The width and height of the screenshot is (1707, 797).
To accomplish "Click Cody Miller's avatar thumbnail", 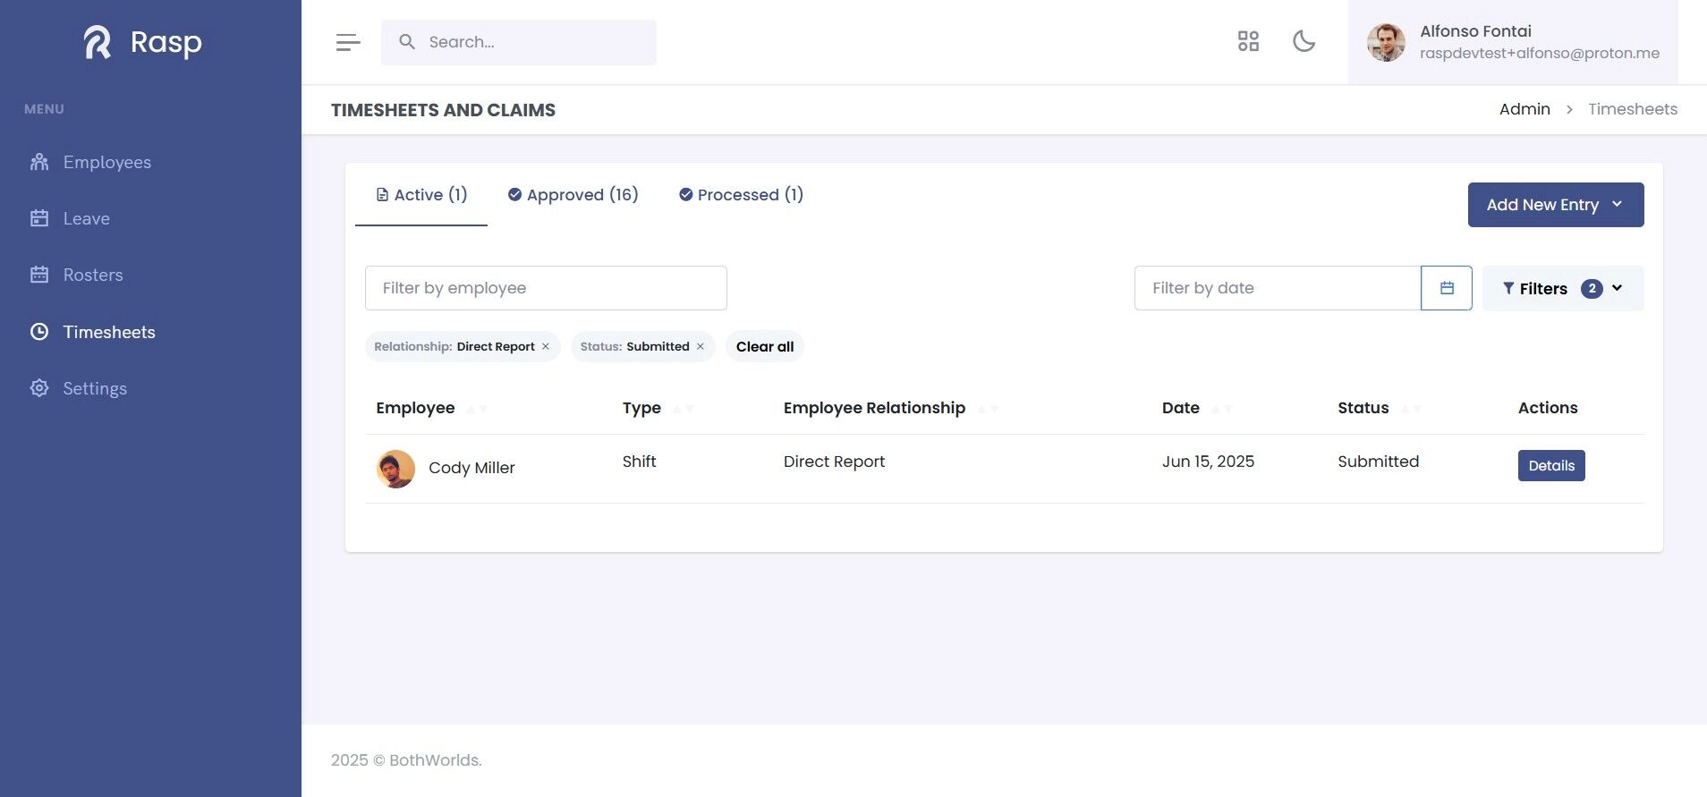I will coord(395,468).
